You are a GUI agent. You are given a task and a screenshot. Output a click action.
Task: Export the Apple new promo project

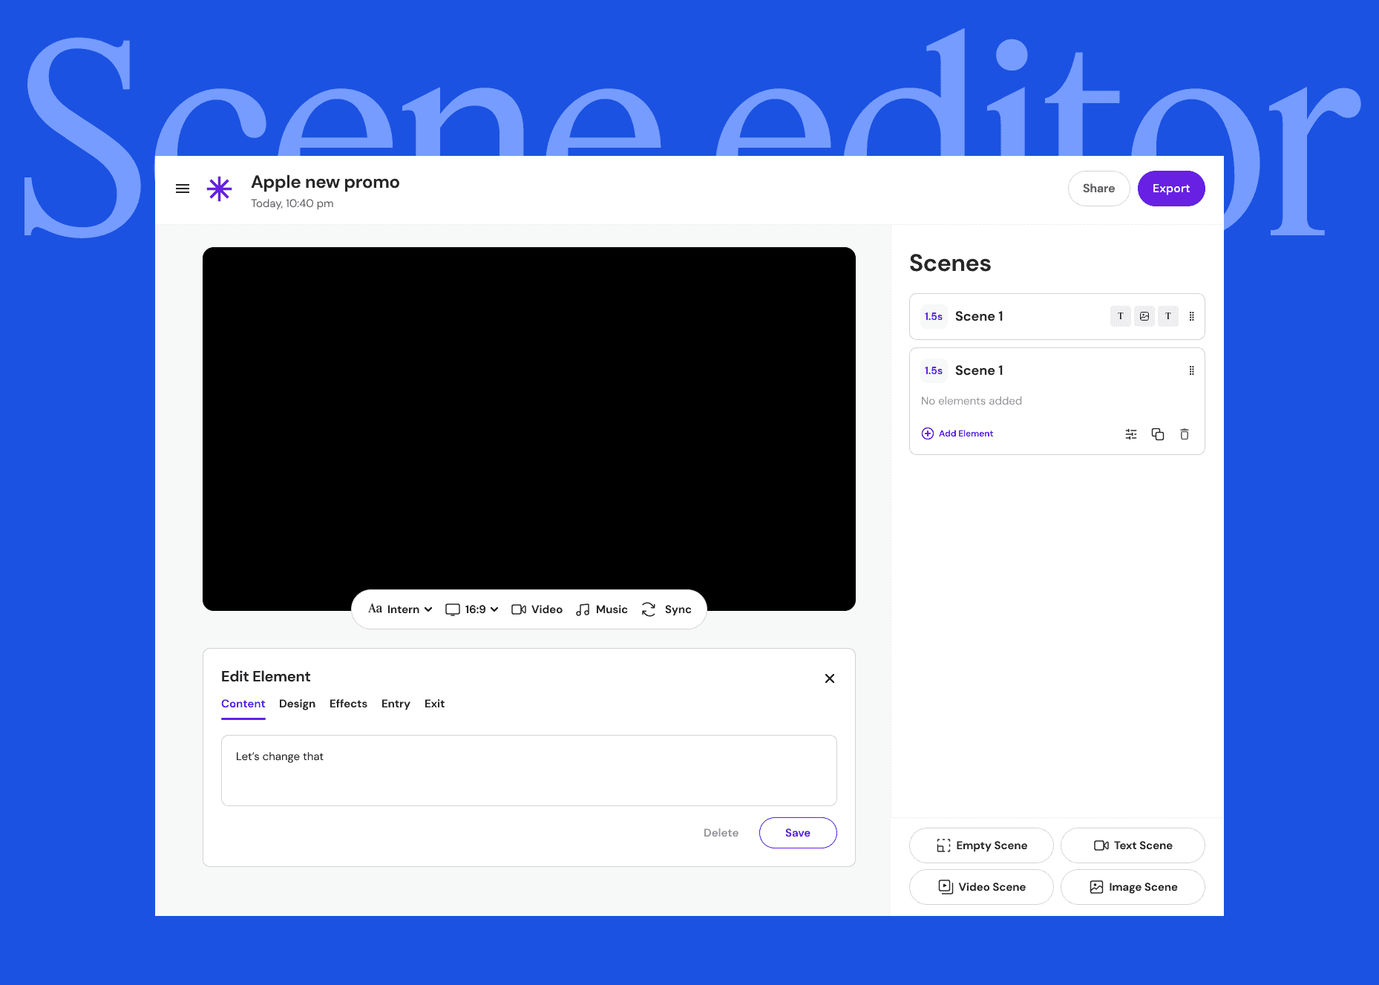click(1171, 189)
